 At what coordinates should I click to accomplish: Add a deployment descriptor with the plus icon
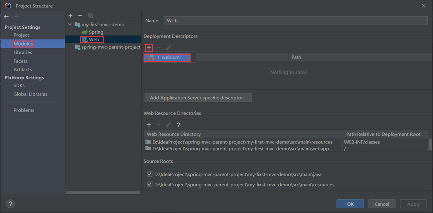(149, 48)
